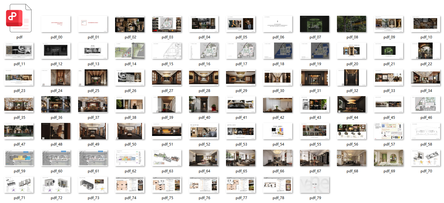The width and height of the screenshot is (444, 203).
Task: Click the pdf_74 file name label
Action: (130, 198)
